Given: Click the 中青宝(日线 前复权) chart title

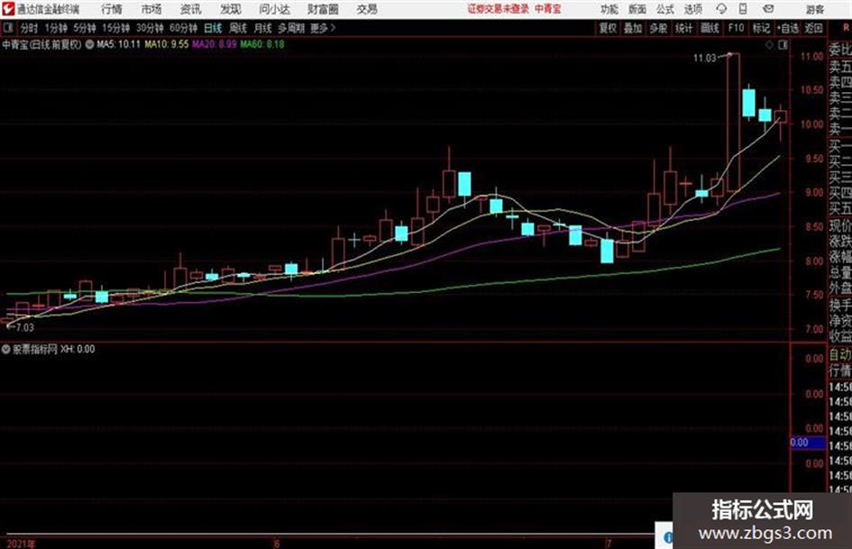Looking at the screenshot, I should coord(41,44).
